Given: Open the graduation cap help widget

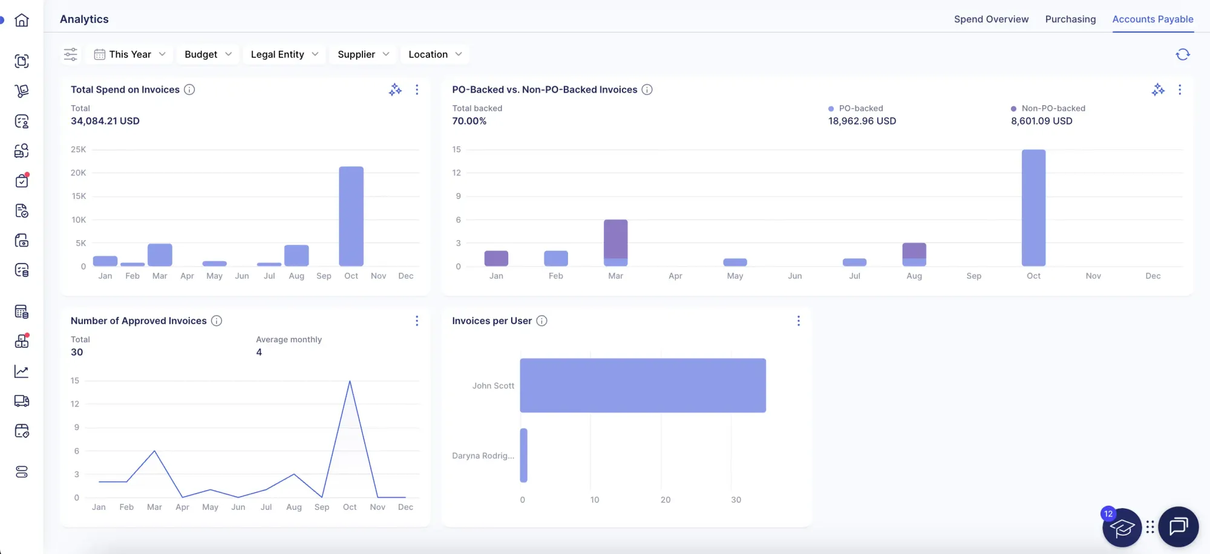Looking at the screenshot, I should click(x=1122, y=527).
